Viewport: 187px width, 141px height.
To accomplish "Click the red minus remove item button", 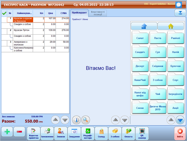I will coord(19,132).
